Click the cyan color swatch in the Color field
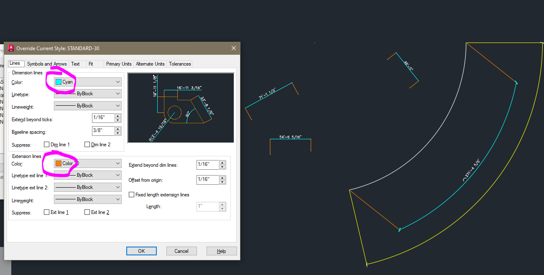The image size is (544, 275). (x=58, y=81)
